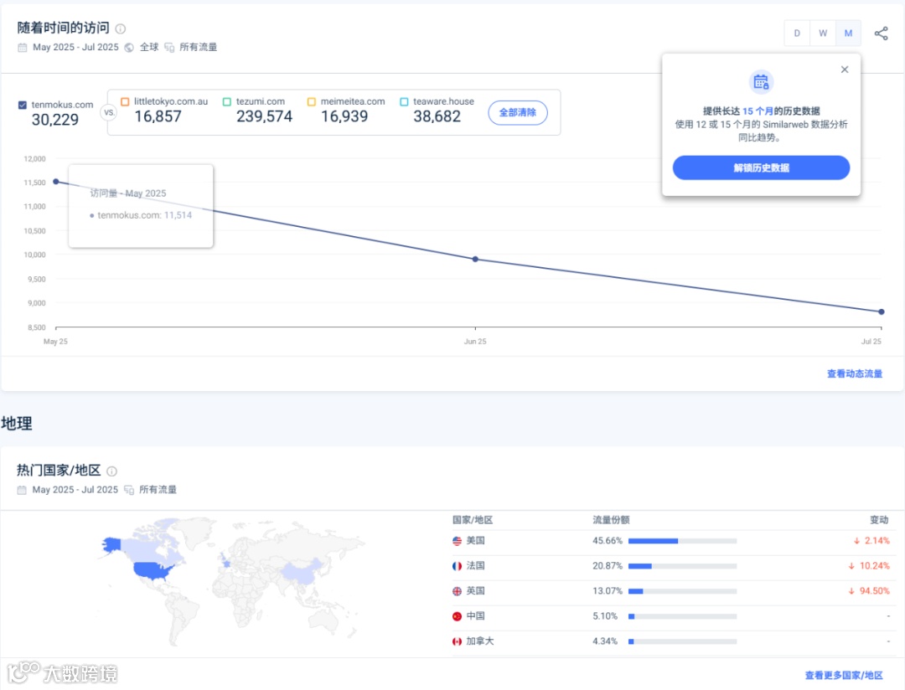This screenshot has height=690, width=905.
Task: Open the 查看动态流量 link
Action: [854, 373]
